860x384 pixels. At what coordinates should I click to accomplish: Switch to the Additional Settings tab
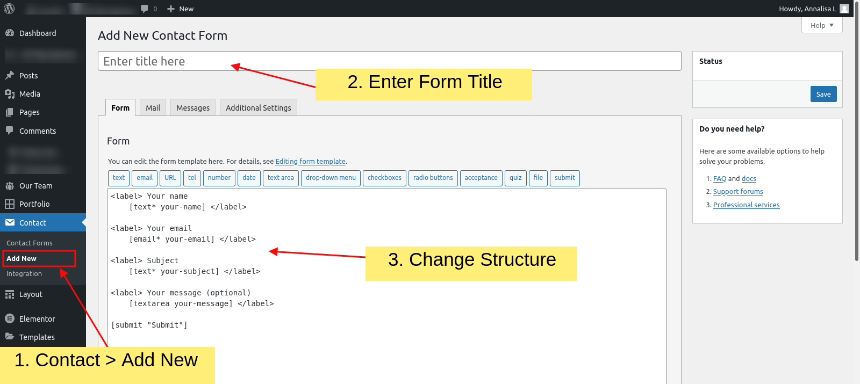(259, 107)
